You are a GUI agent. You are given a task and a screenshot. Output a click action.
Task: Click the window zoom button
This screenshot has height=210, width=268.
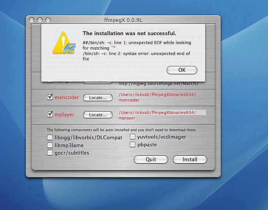48,20
